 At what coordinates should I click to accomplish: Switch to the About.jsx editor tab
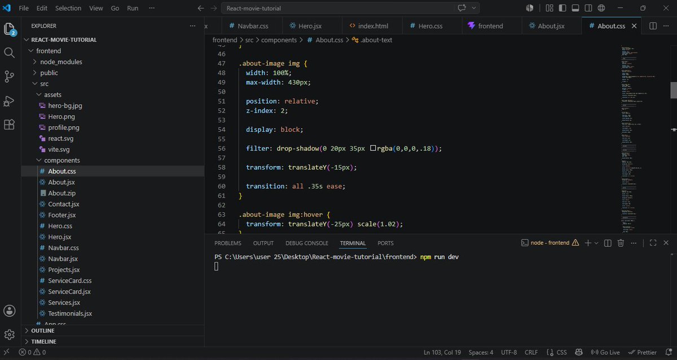(x=551, y=26)
